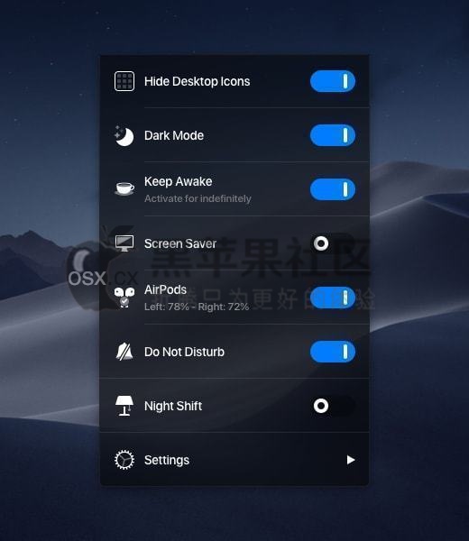This screenshot has height=541, width=469.
Task: Toggle the AirPods connection switch
Action: pyautogui.click(x=333, y=298)
